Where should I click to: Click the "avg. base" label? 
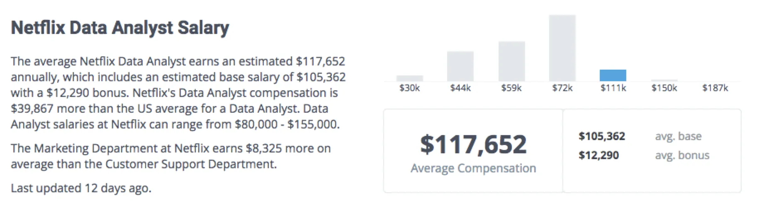point(678,136)
